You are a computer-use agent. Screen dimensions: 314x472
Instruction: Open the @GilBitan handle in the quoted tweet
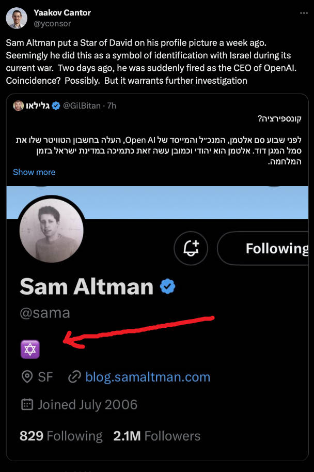[84, 106]
